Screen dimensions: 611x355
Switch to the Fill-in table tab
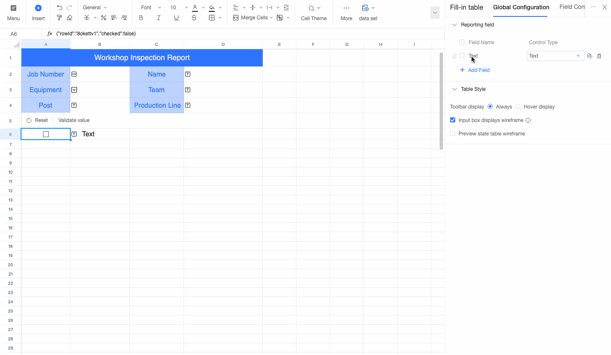coord(467,7)
